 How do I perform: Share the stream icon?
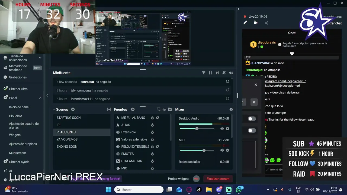266,23
